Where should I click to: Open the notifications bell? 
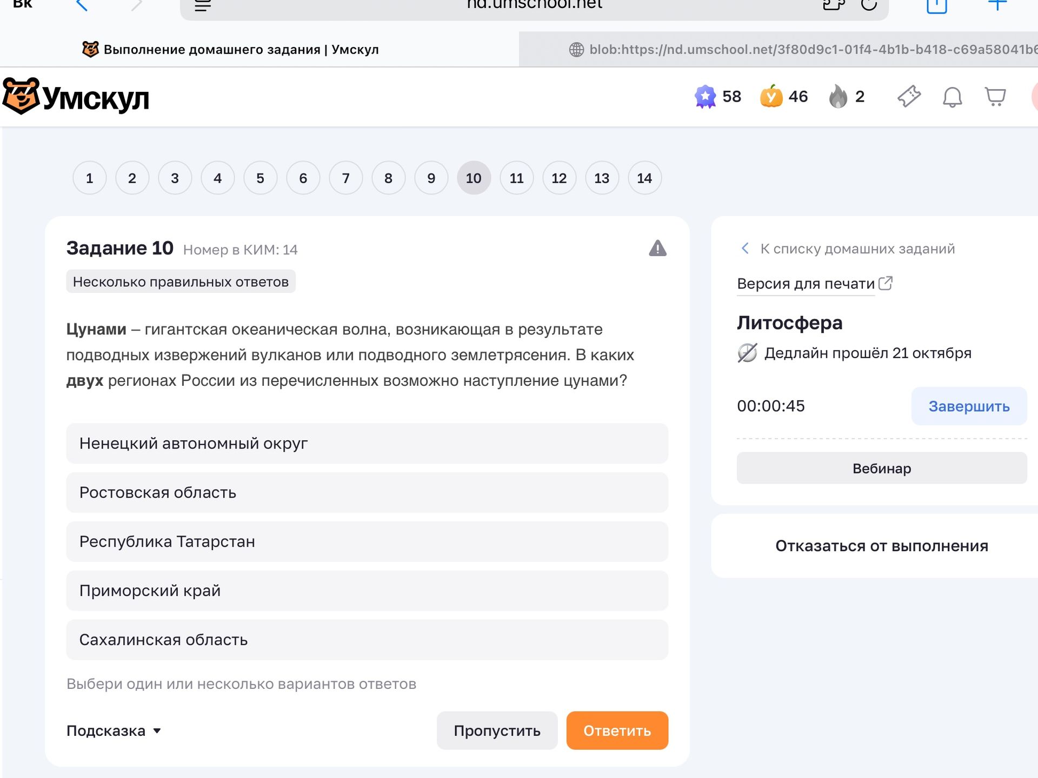coord(953,97)
